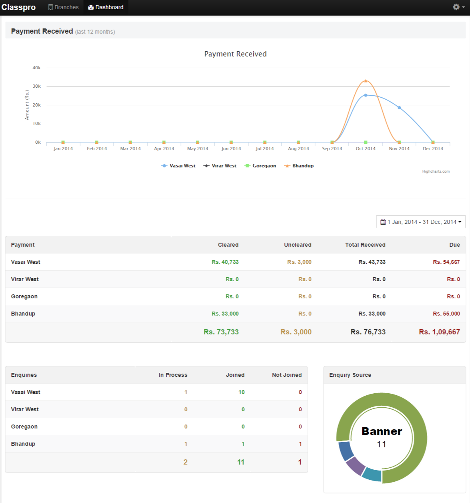Click the Branches building icon
The height and width of the screenshot is (503, 470).
[x=50, y=7]
